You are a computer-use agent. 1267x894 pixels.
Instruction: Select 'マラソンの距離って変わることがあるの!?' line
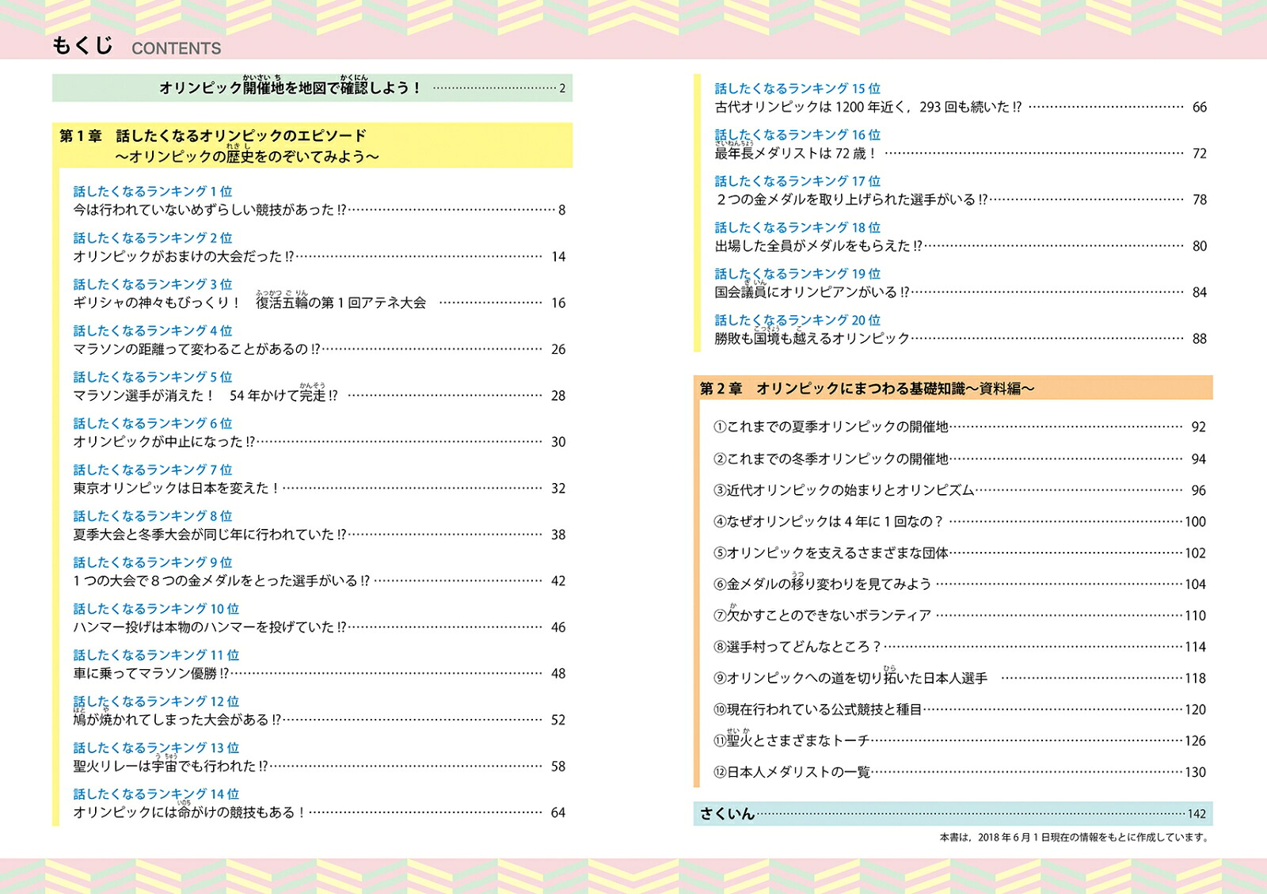pyautogui.click(x=319, y=349)
